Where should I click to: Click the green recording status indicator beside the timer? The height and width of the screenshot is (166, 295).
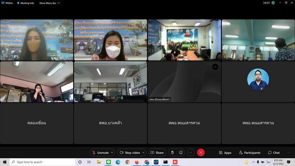[x=273, y=3]
